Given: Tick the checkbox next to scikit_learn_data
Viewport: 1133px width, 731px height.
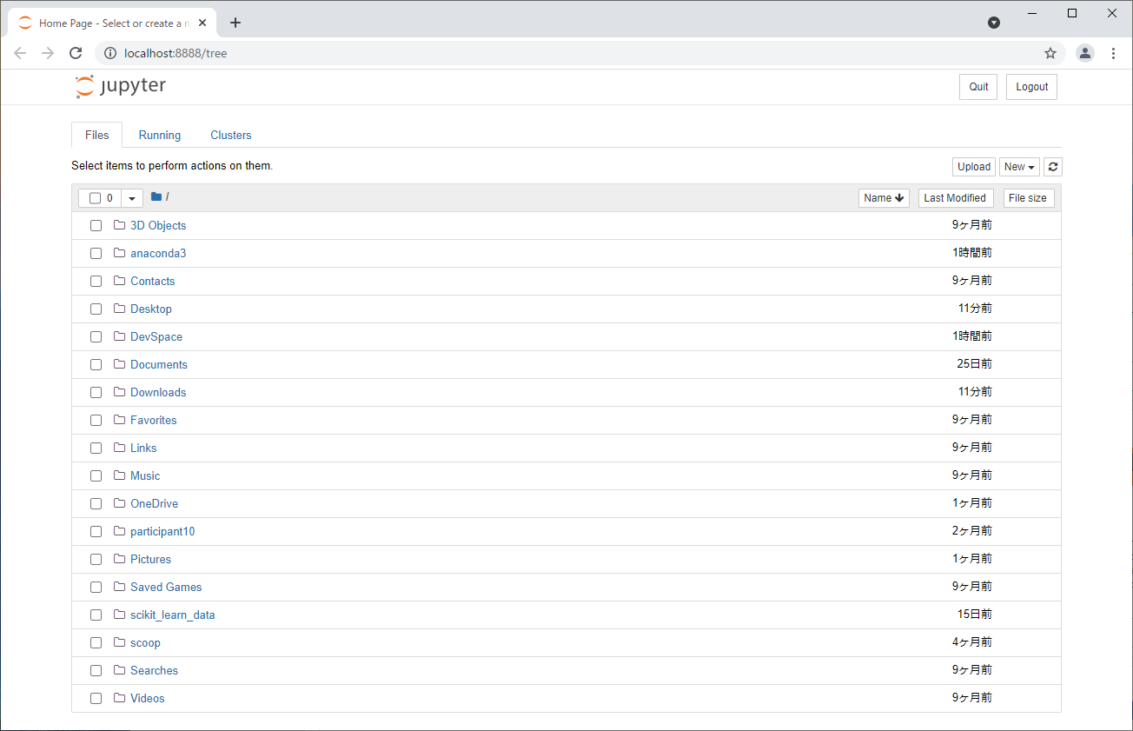Looking at the screenshot, I should [x=96, y=615].
